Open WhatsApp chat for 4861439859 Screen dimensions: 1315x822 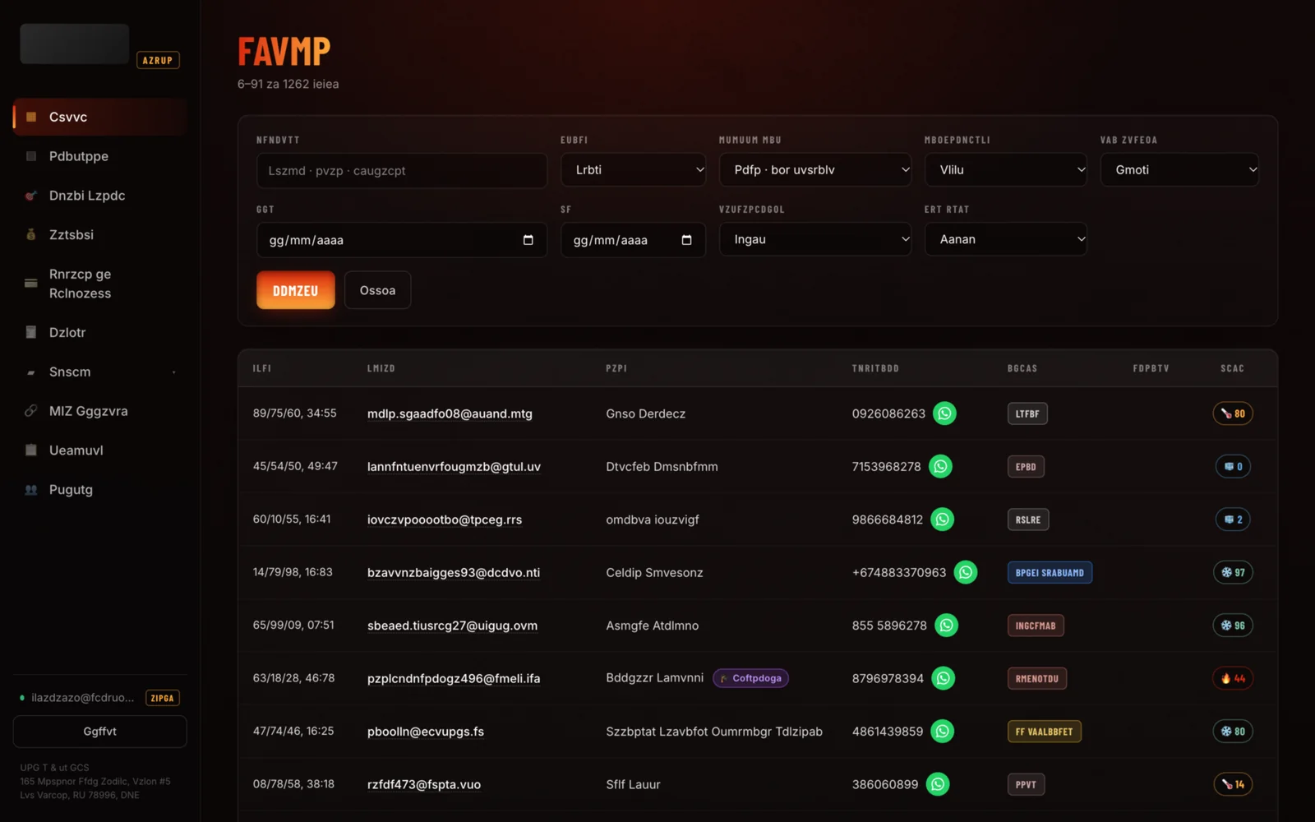[943, 731]
